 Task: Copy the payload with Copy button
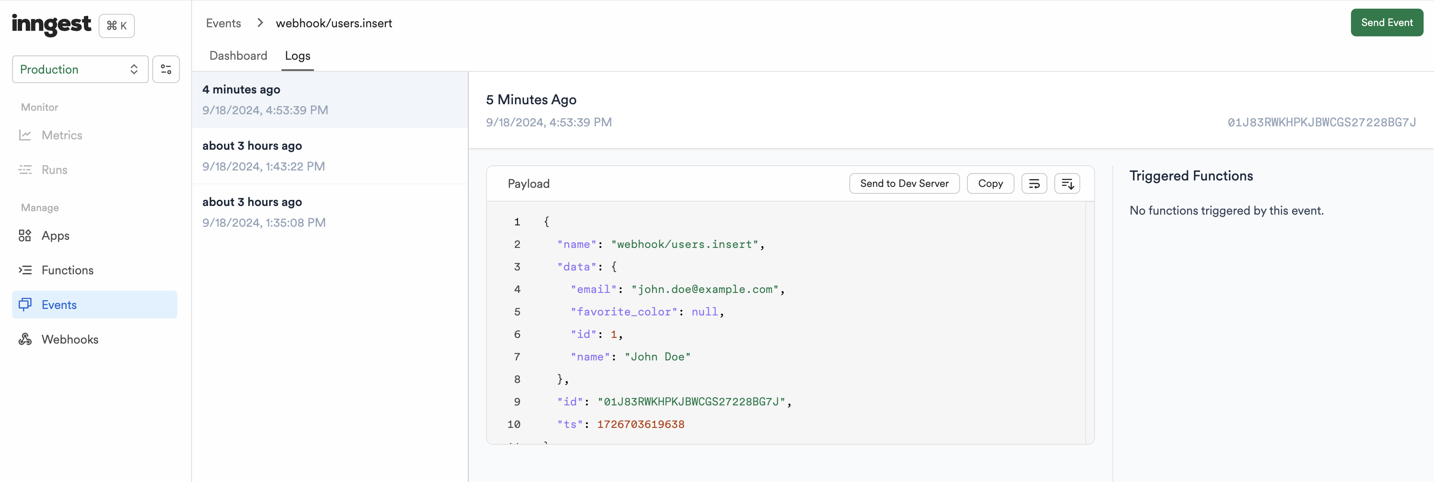[990, 183]
